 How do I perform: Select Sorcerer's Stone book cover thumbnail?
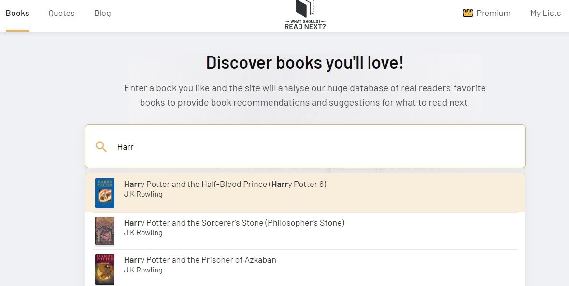point(105,231)
